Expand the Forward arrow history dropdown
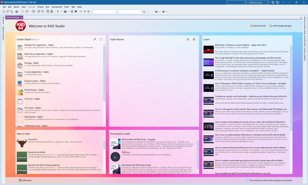308x185 pixels. 167,12
